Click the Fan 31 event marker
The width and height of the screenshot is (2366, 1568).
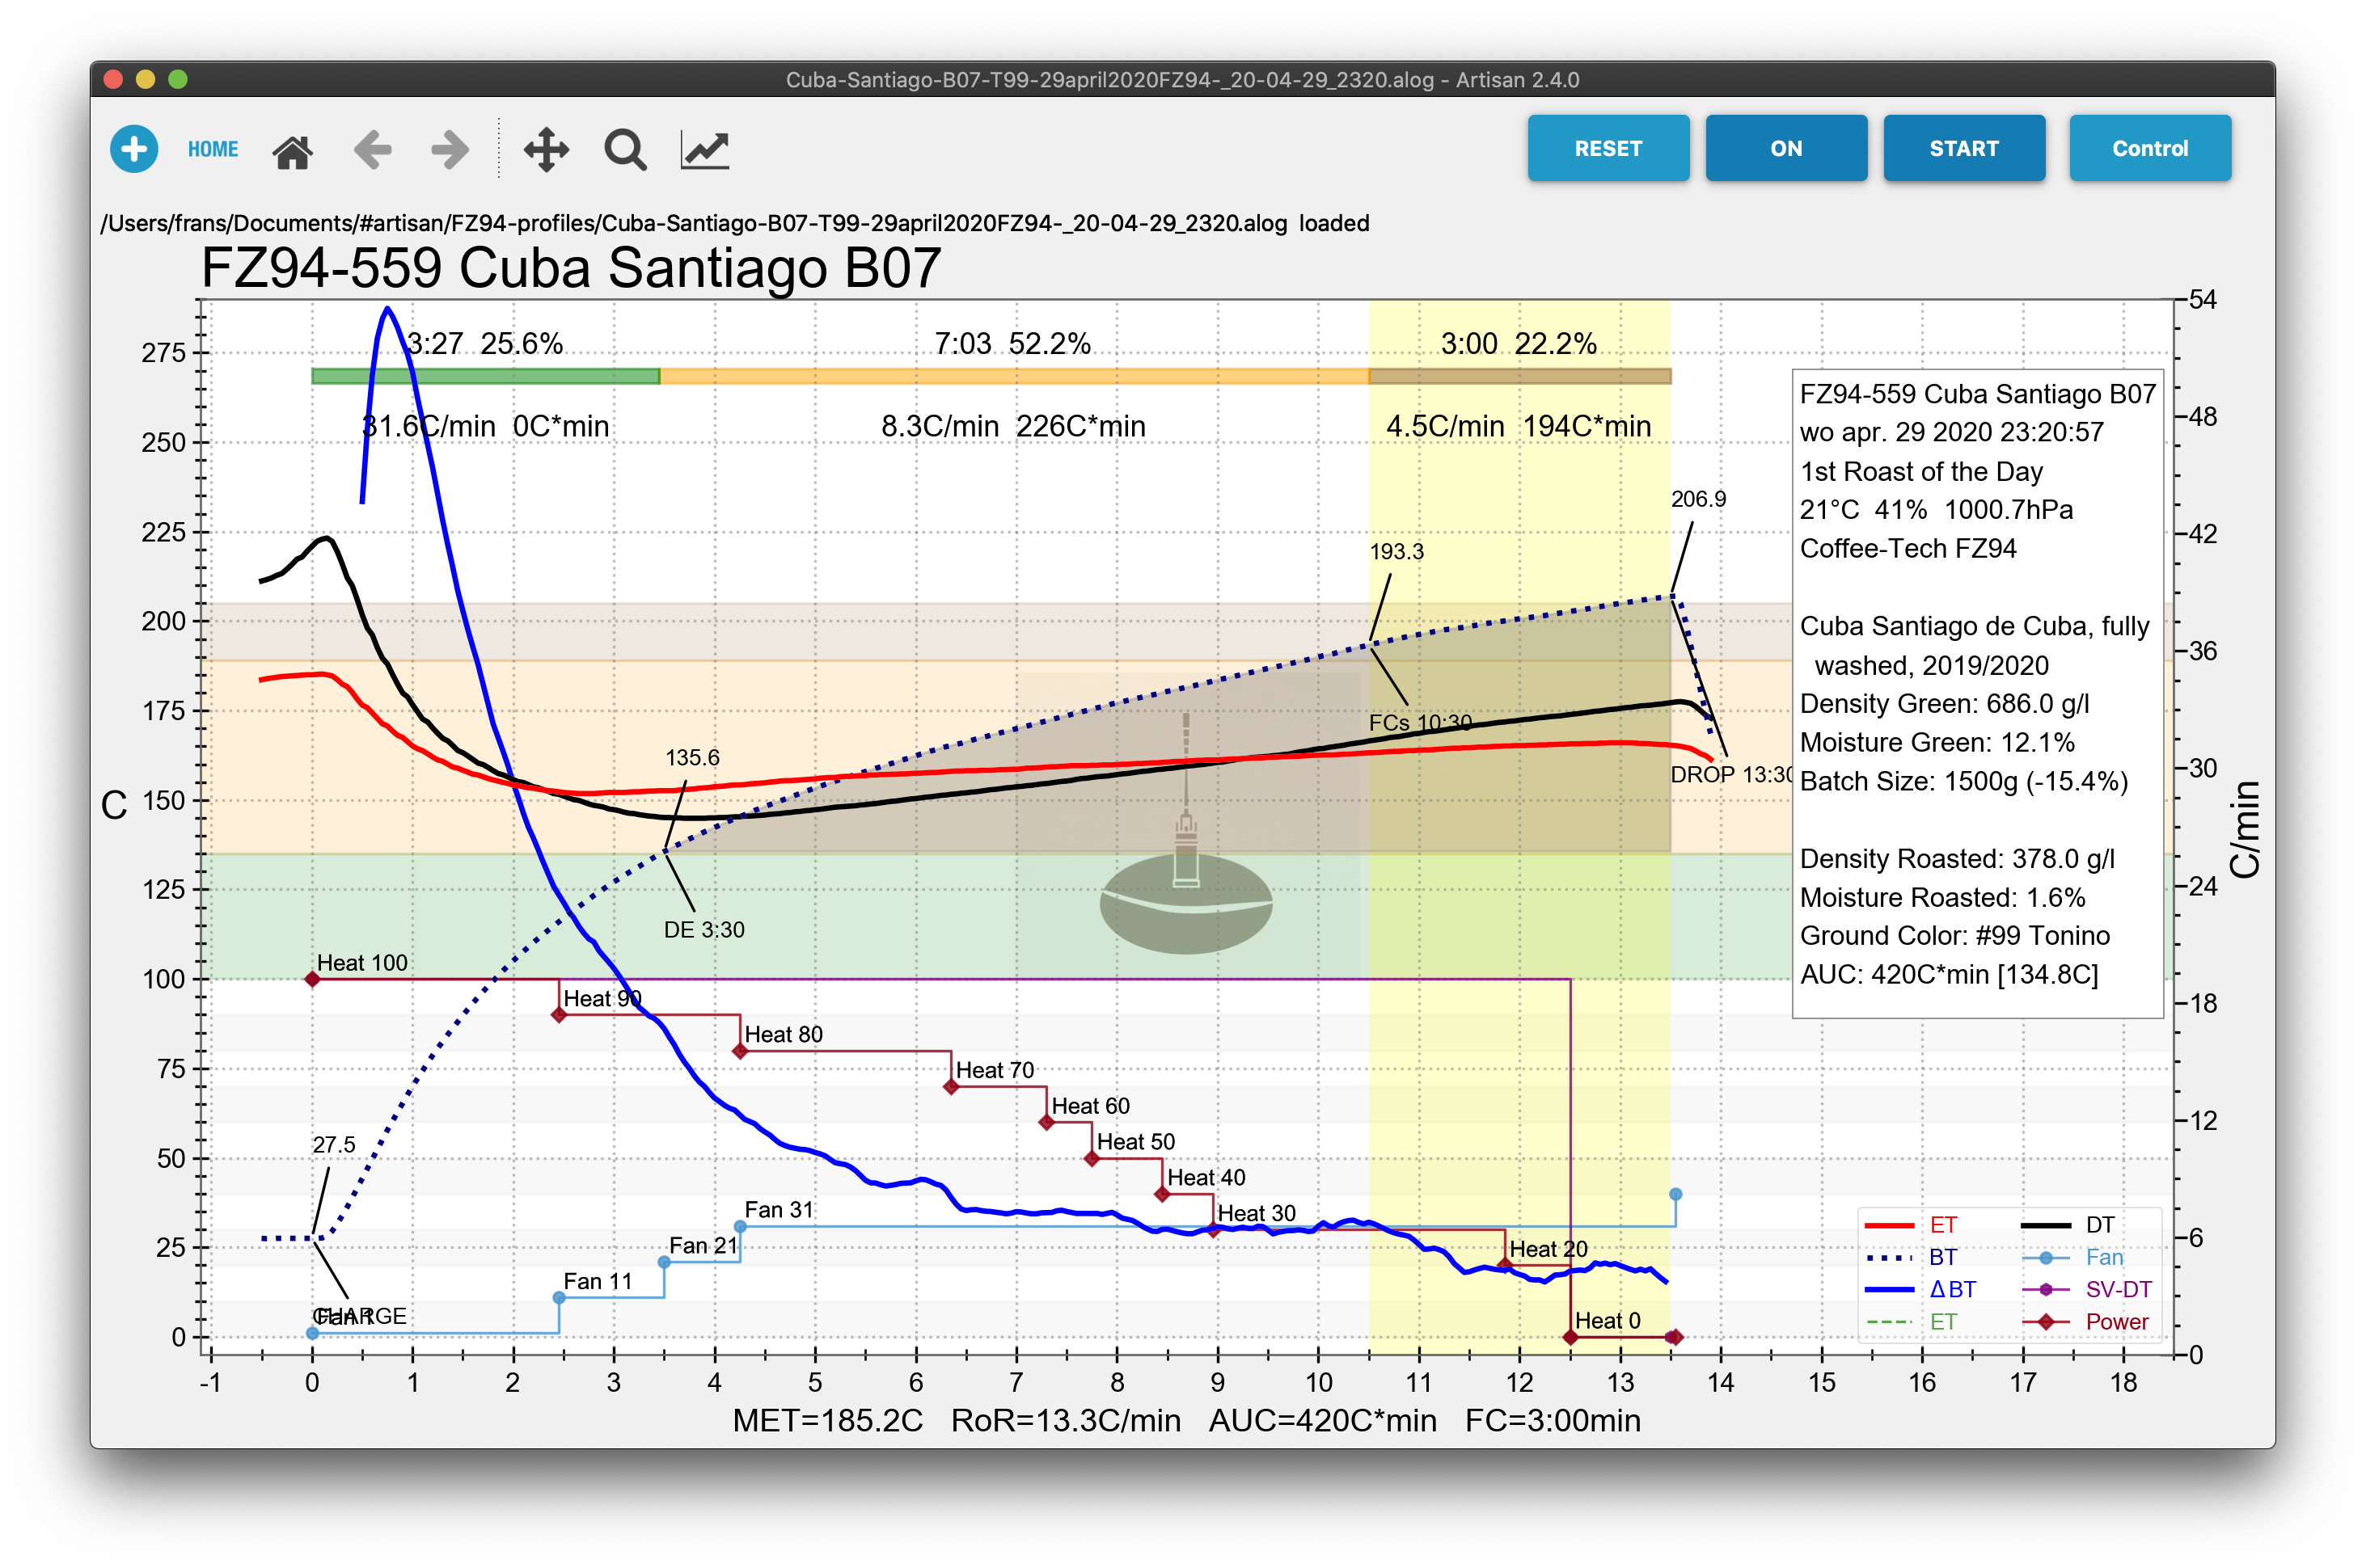741,1226
